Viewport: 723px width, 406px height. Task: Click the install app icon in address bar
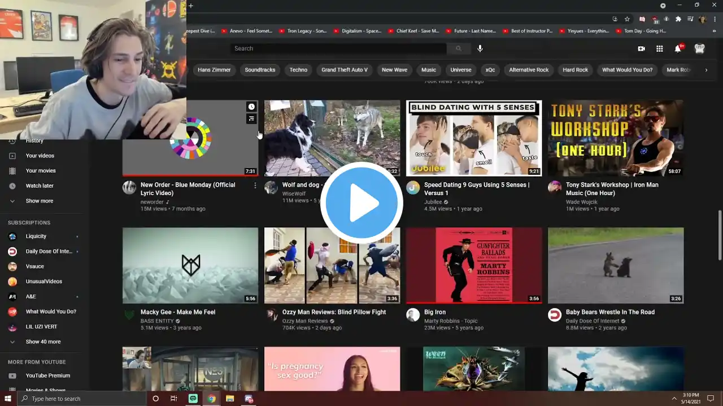[615, 19]
